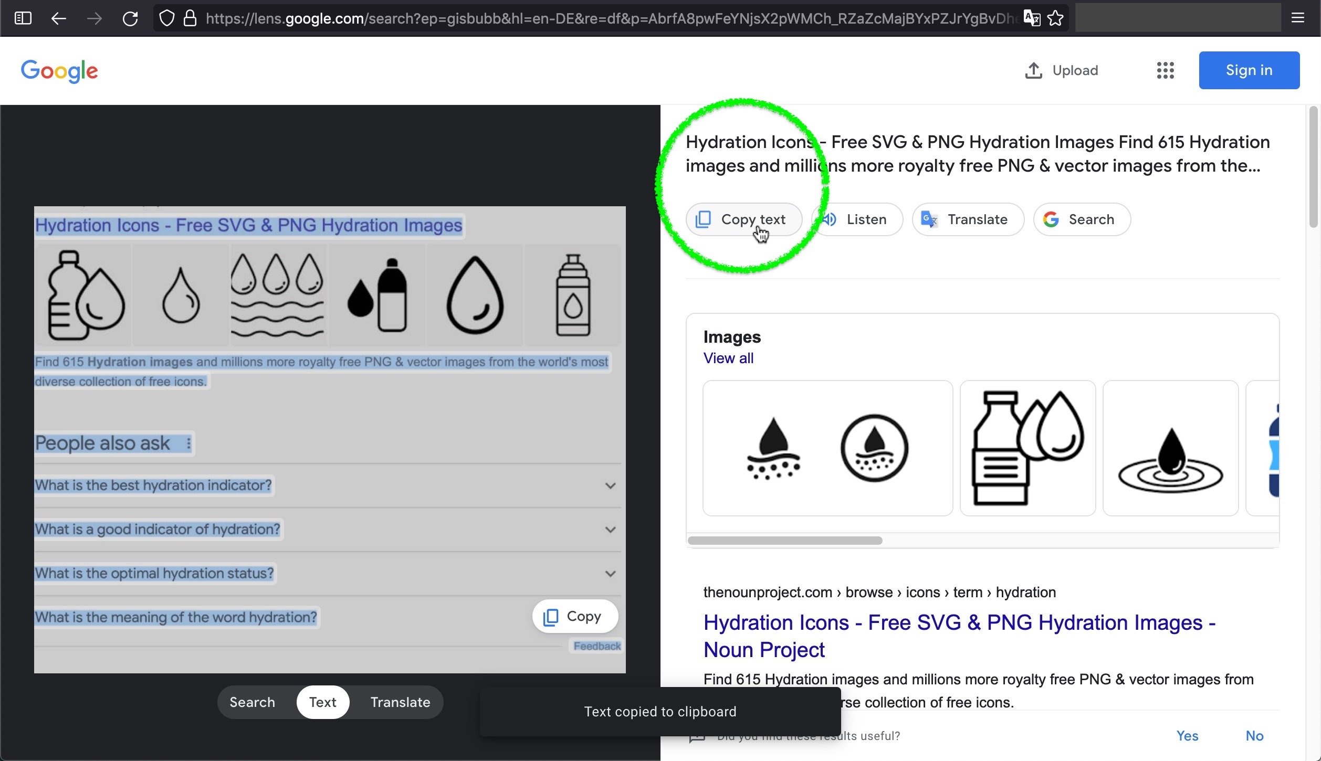The image size is (1321, 761).
Task: Open the View all images link
Action: pos(728,358)
